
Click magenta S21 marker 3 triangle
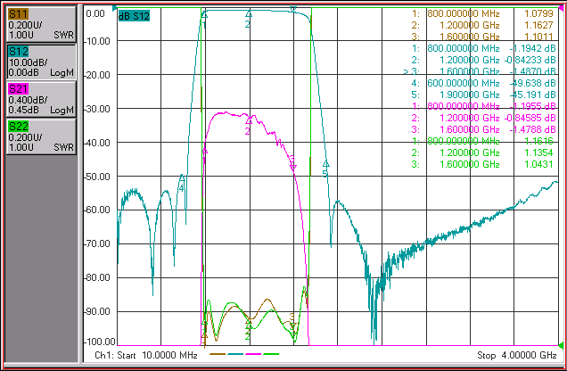pos(293,167)
